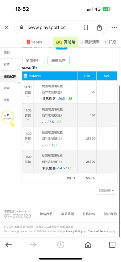Open 服務條款 footer link

(x=89, y=214)
